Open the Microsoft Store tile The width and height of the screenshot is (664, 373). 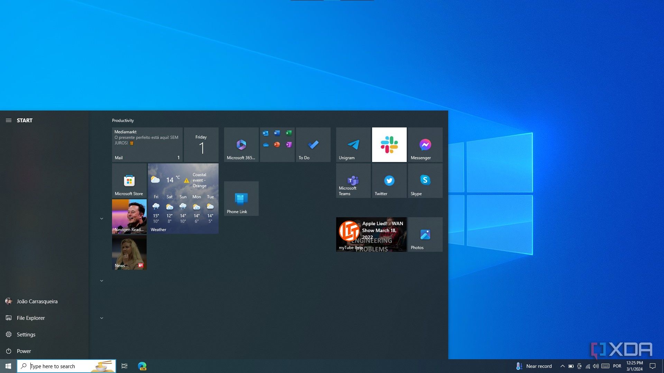coord(129,181)
